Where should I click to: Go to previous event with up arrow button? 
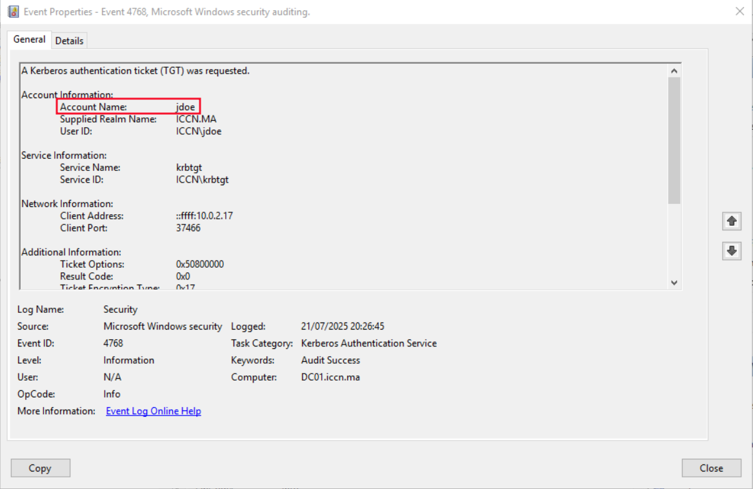(732, 221)
